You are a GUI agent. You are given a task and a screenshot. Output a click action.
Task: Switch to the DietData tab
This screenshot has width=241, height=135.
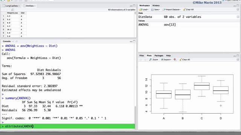tap(30, 6)
